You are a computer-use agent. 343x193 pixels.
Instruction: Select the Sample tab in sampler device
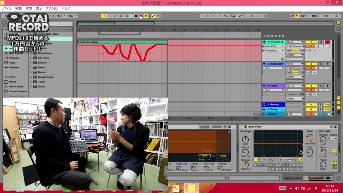click(x=204, y=127)
